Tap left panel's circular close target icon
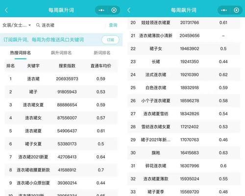The width and height of the screenshot is (245, 196). 114,10
